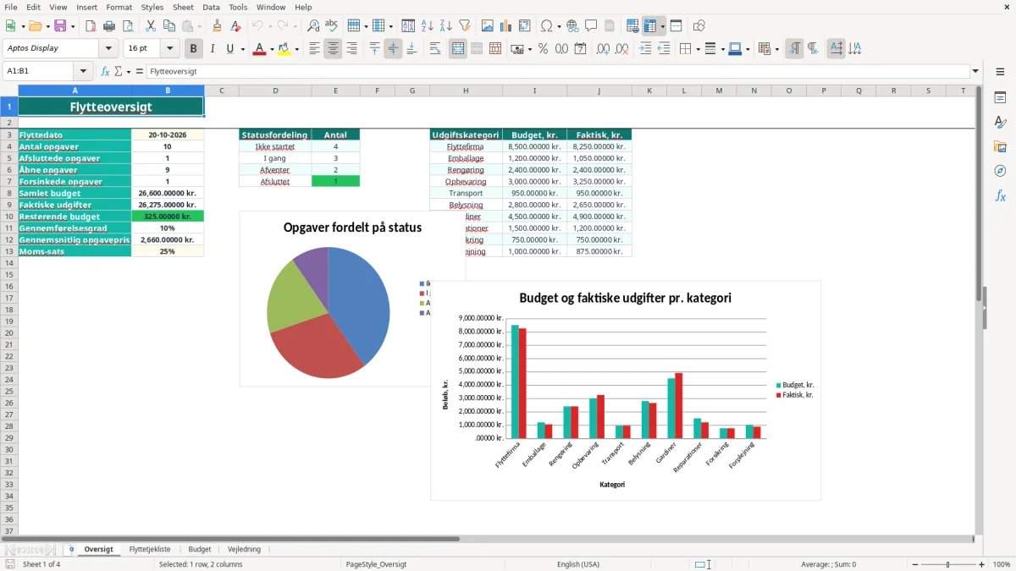Select row header 10
Viewport: 1016px width, 571px height.
tap(9, 217)
